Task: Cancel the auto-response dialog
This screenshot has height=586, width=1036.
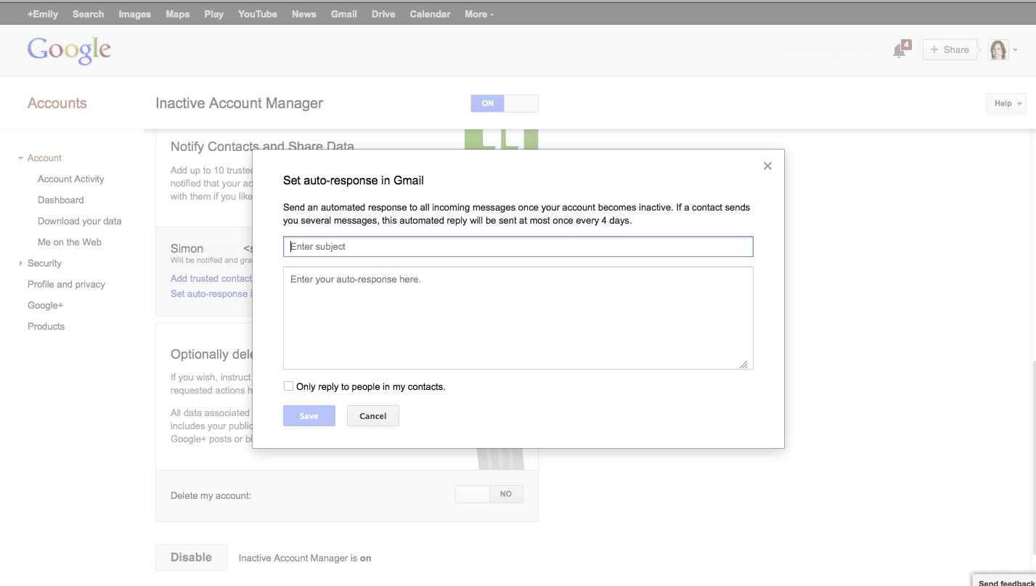Action: pyautogui.click(x=372, y=416)
